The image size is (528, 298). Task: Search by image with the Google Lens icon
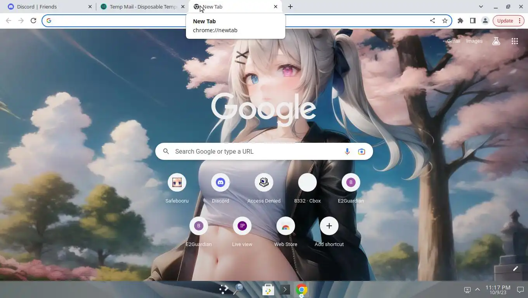pyautogui.click(x=361, y=151)
